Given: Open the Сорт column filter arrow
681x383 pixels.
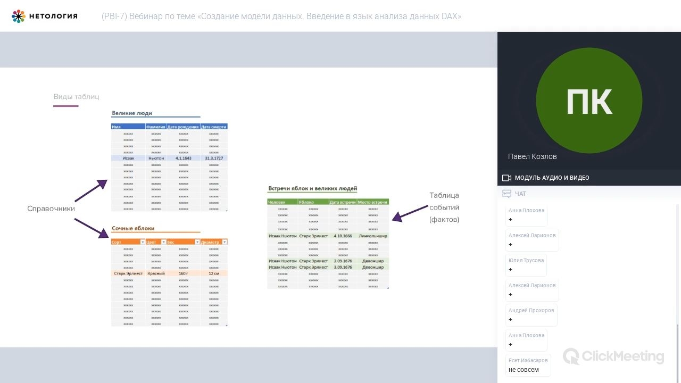Looking at the screenshot, I should (143, 242).
